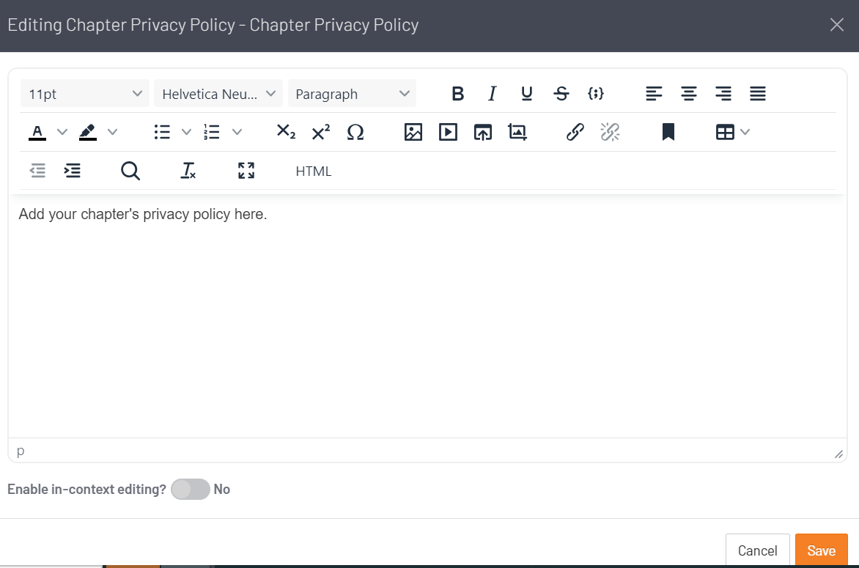Expand text color options arrow
Screen dimensions: 859x568
click(x=62, y=132)
